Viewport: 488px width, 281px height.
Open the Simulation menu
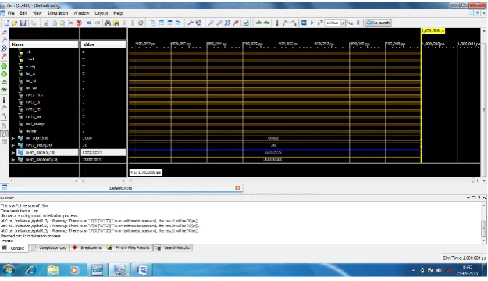58,13
